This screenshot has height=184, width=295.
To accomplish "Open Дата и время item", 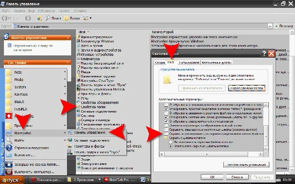I will click(x=92, y=45).
